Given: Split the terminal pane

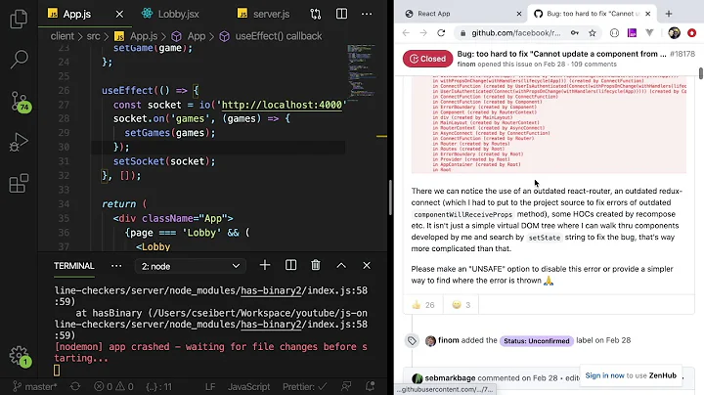Looking at the screenshot, I should coord(290,265).
